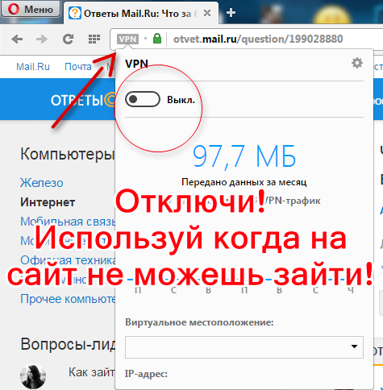Click the VPN panel title
The width and height of the screenshot is (383, 390).
[137, 64]
